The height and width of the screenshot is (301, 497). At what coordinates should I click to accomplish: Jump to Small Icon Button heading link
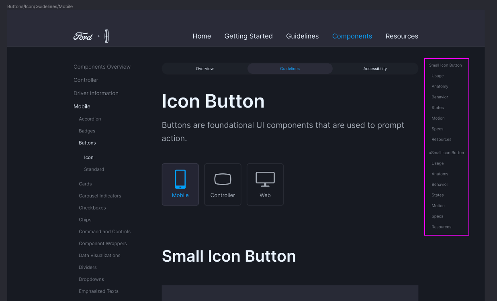click(446, 65)
